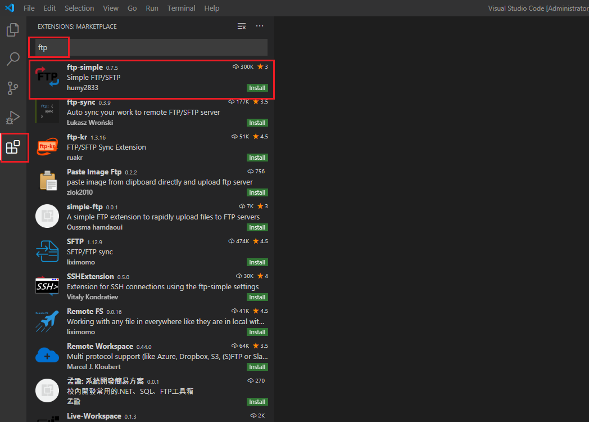This screenshot has height=422, width=589.
Task: Click publisher name Łukasz Wroński
Action: [x=90, y=123]
